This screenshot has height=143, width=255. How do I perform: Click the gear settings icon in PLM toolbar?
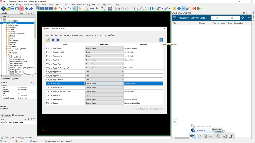click(x=225, y=136)
